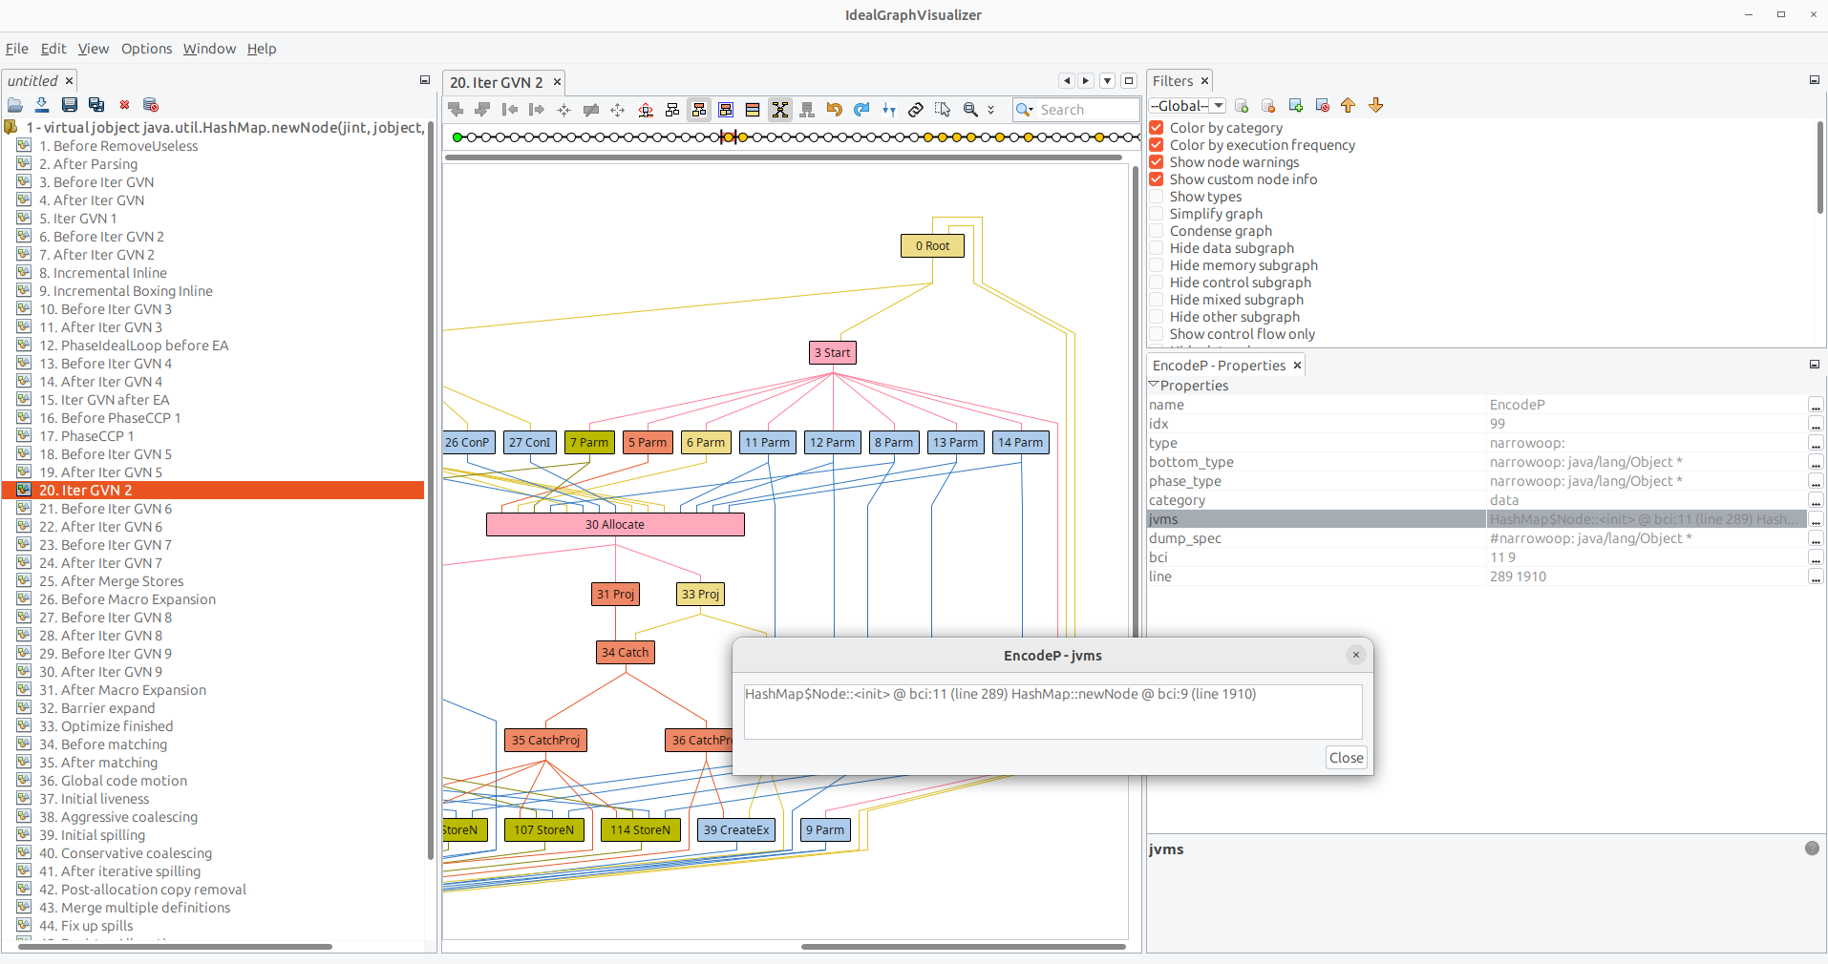Click the floppy disk save icon
Screen dimensions: 1828x964
(x=69, y=105)
